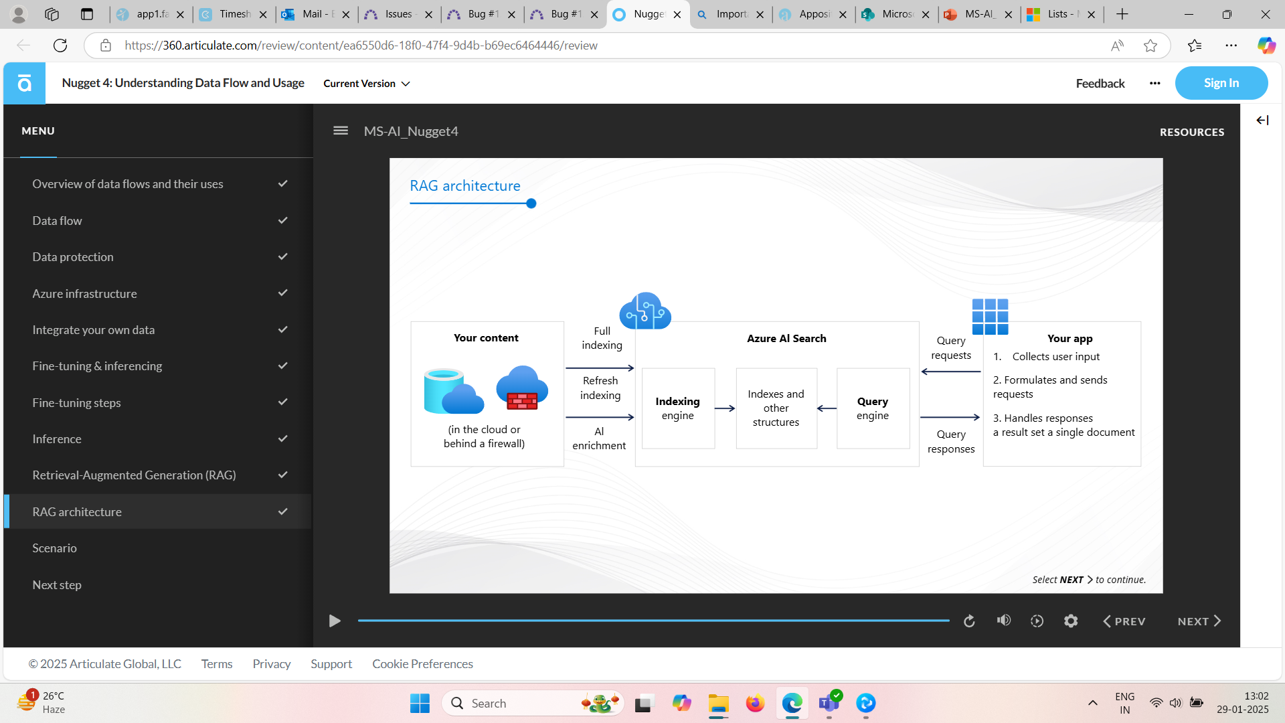Open browser favorites list icon
Viewport: 1285px width, 723px height.
click(x=1195, y=46)
